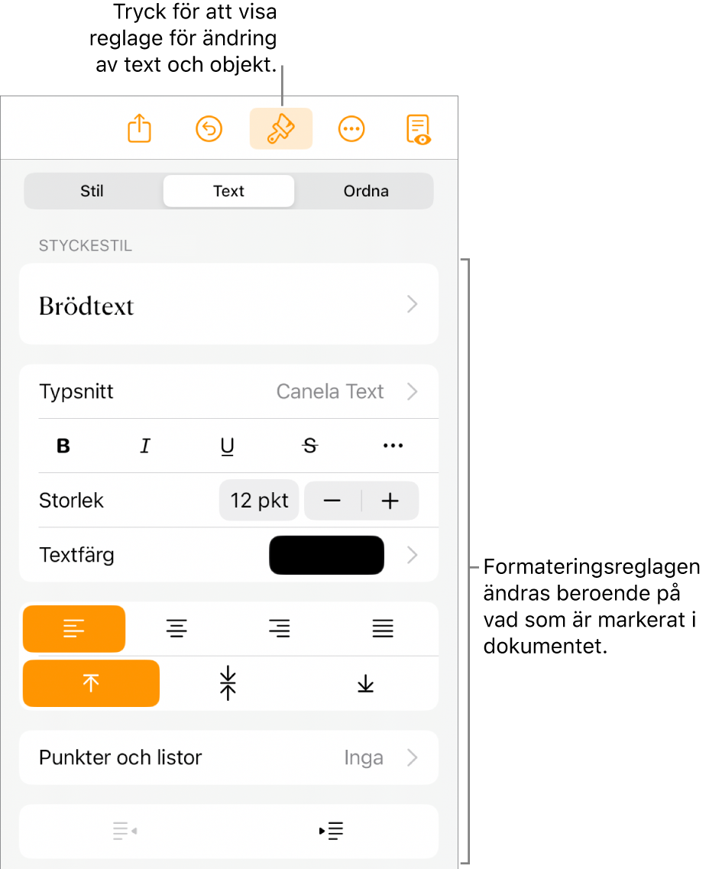The height and width of the screenshot is (869, 722).
Task: Tap the Typsnitt label
Action: pyautogui.click(x=76, y=392)
